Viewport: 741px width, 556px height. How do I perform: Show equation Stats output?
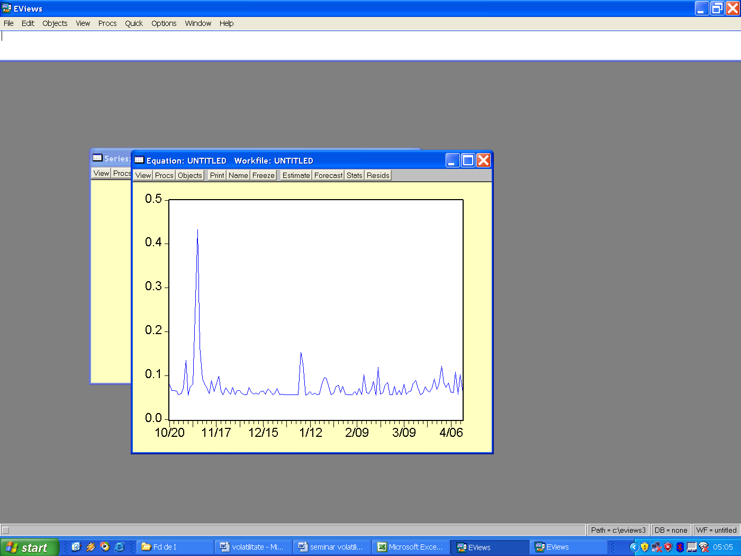[355, 175]
